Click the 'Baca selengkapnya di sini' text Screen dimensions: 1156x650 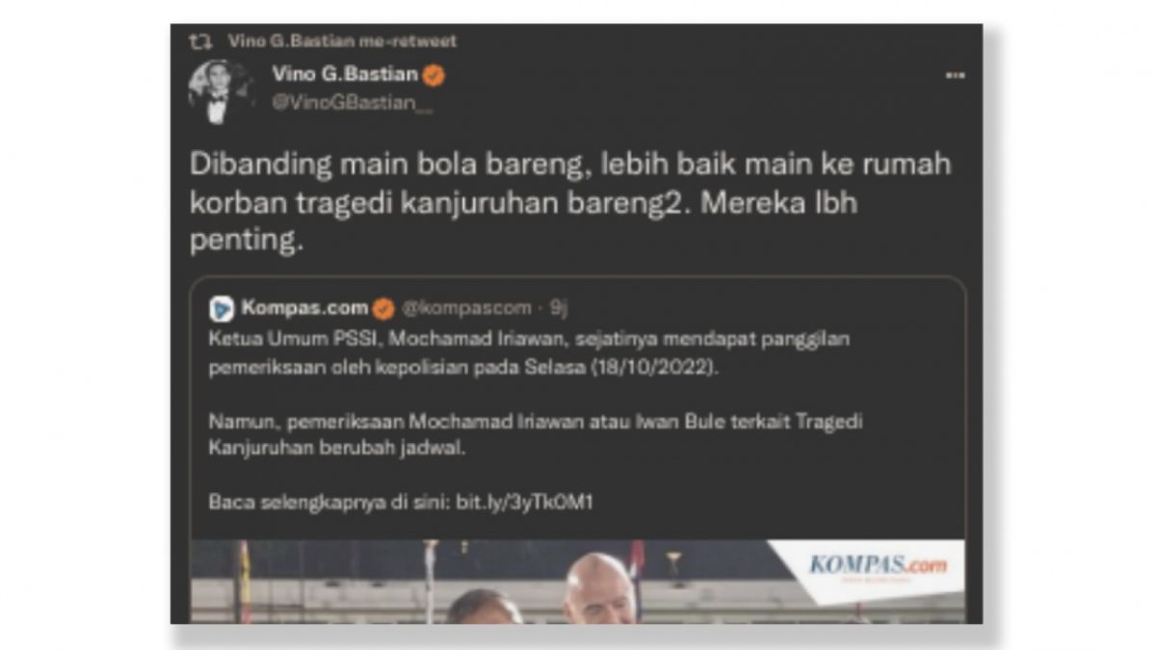coord(328,502)
